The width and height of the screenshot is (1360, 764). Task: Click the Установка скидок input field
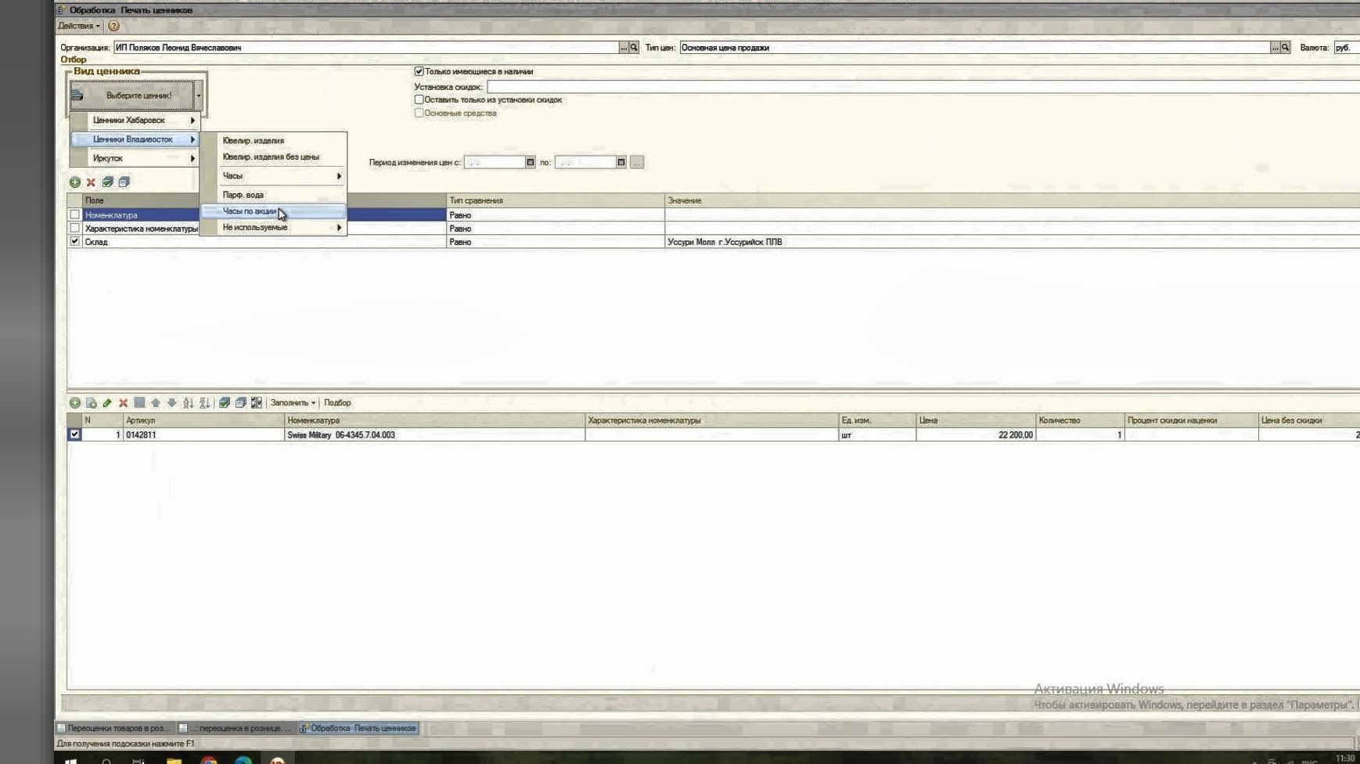coord(923,87)
